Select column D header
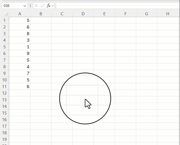The image size is (180, 145). 83,14
